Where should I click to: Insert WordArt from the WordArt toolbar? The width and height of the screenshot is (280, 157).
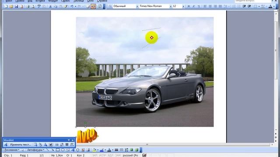click(x=6, y=144)
